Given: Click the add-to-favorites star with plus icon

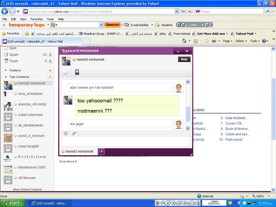Looking at the screenshot, I should (27, 34).
